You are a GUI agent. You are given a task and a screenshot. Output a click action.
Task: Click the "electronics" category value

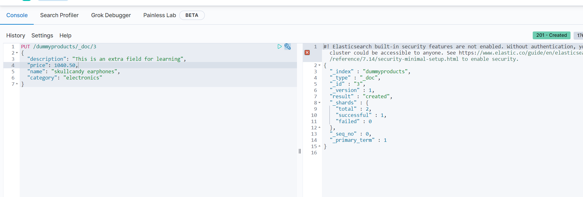click(83, 78)
